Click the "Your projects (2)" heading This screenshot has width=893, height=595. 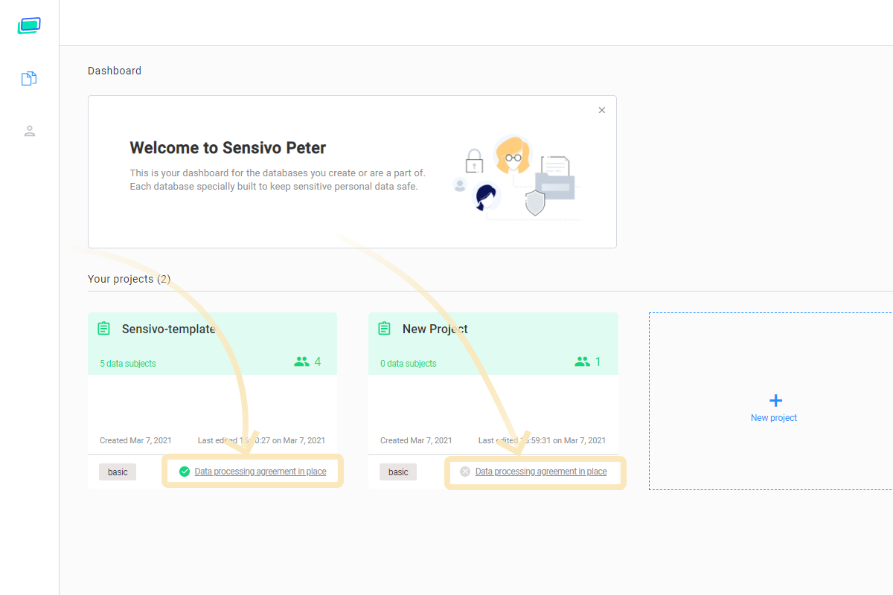tap(129, 279)
